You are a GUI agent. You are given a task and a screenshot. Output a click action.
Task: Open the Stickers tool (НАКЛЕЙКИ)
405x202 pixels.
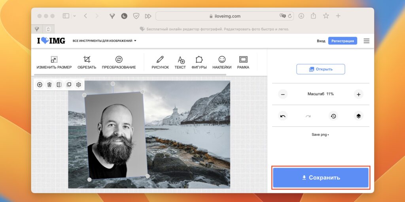(222, 63)
